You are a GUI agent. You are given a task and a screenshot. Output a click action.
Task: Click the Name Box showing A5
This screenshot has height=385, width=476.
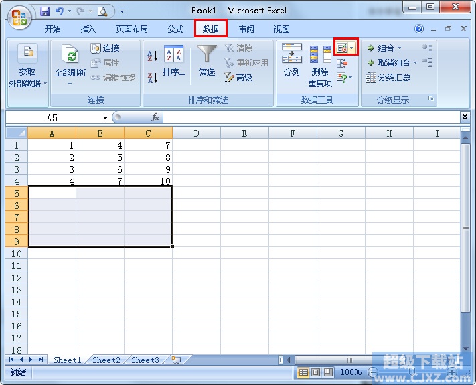(x=54, y=118)
